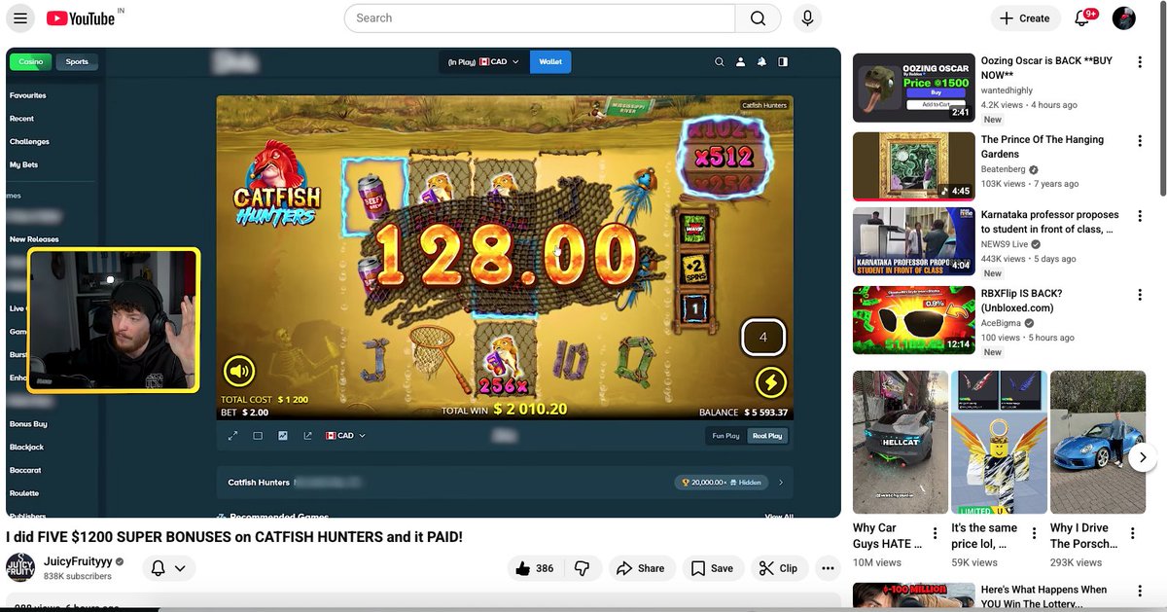The width and height of the screenshot is (1167, 612).
Task: Click the Share button
Action: [x=642, y=568]
